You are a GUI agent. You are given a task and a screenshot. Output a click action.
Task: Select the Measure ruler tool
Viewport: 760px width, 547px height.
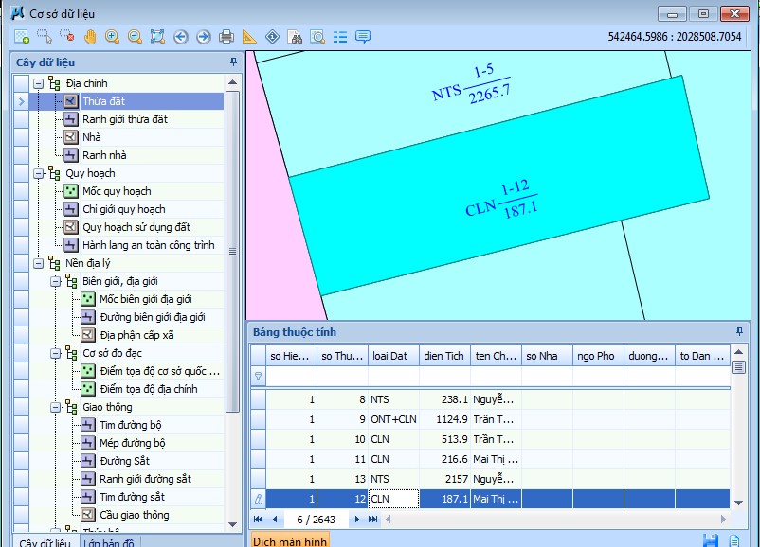tap(249, 37)
